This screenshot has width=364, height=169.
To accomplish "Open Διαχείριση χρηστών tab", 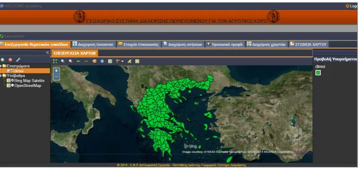I will [x=267, y=44].
